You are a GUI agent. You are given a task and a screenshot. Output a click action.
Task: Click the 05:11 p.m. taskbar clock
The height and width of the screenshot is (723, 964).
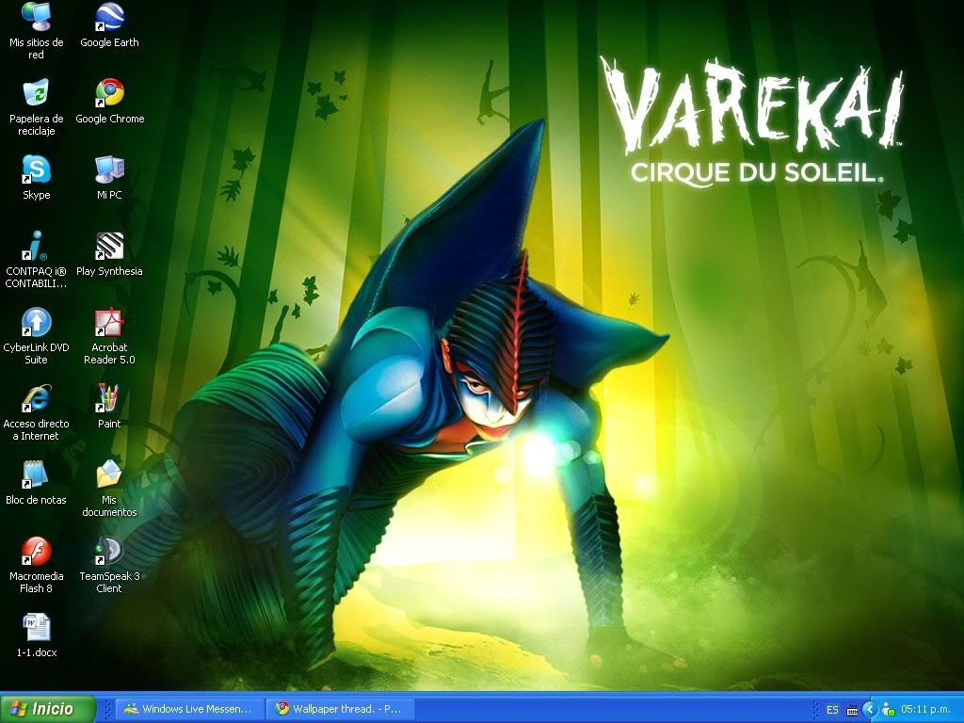(x=926, y=710)
